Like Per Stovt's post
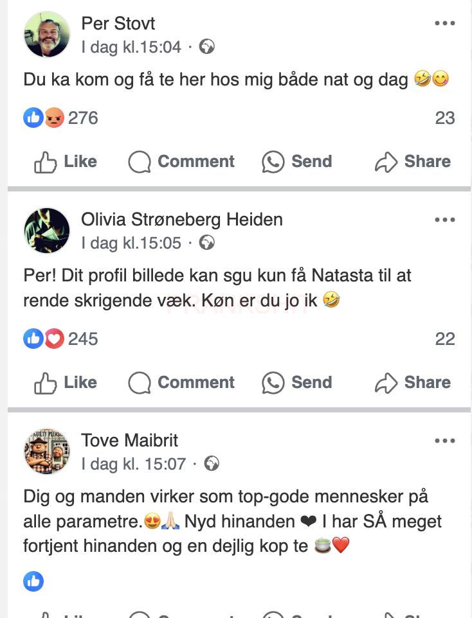Image resolution: width=472 pixels, height=618 pixels. 65,162
